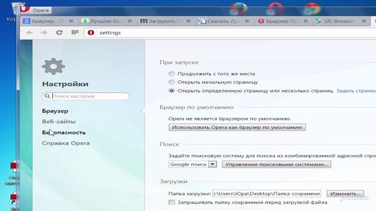Click the address bar showing 'settings'
376x211 pixels.
pos(230,33)
